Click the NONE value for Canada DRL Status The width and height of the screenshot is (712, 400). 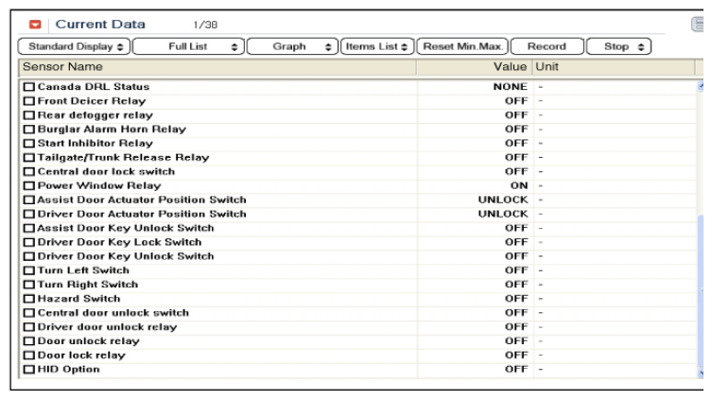coord(511,87)
